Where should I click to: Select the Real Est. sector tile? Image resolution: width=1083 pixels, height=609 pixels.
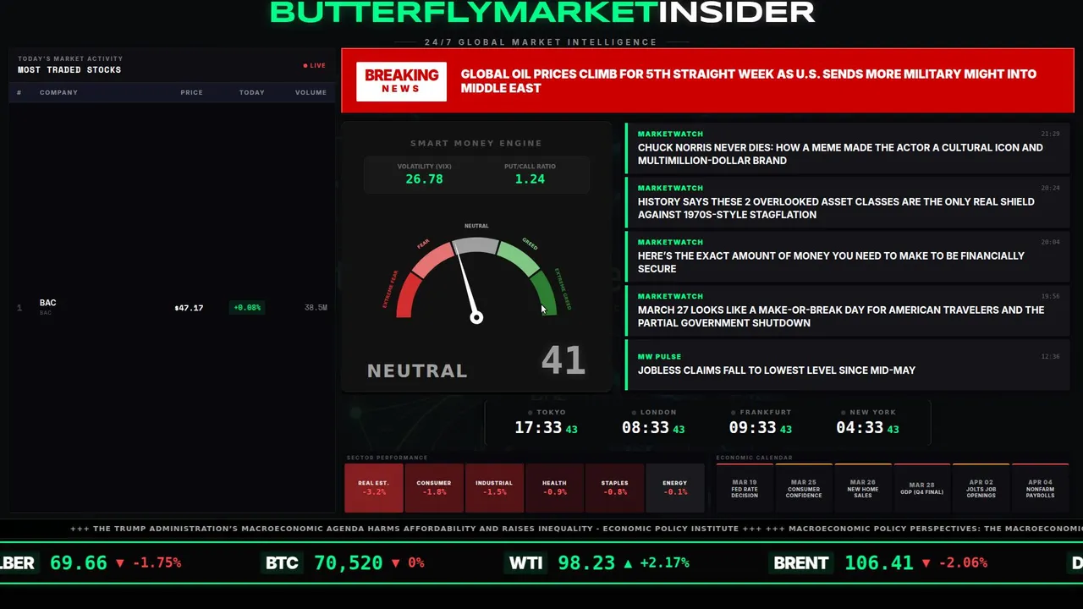(x=374, y=488)
